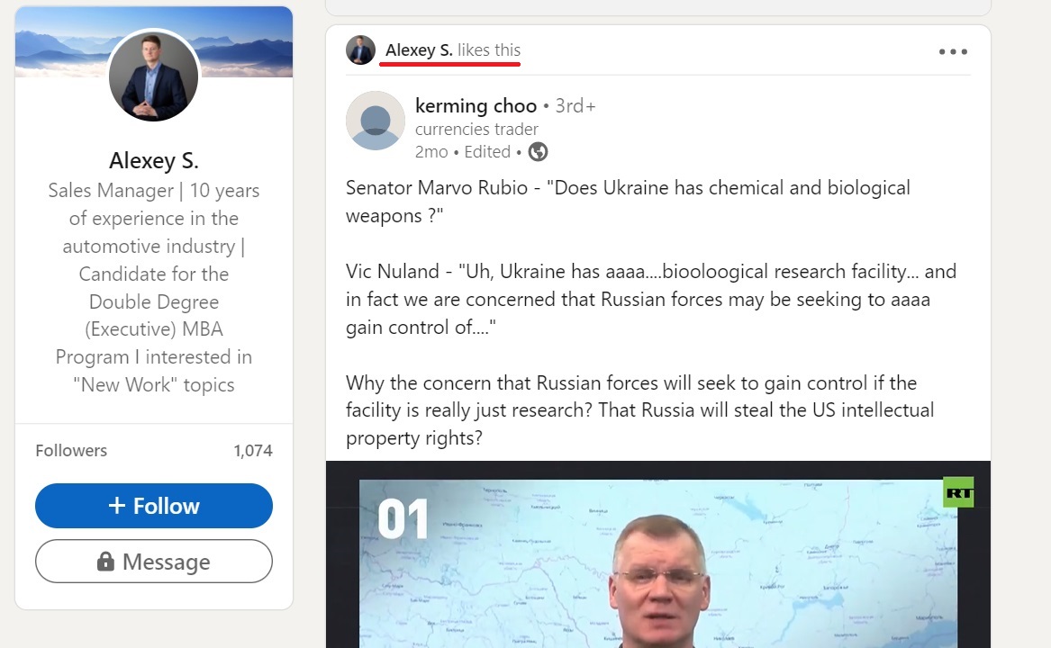The image size is (1051, 648).
Task: Open the three-dot post options menu
Action: 953,51
